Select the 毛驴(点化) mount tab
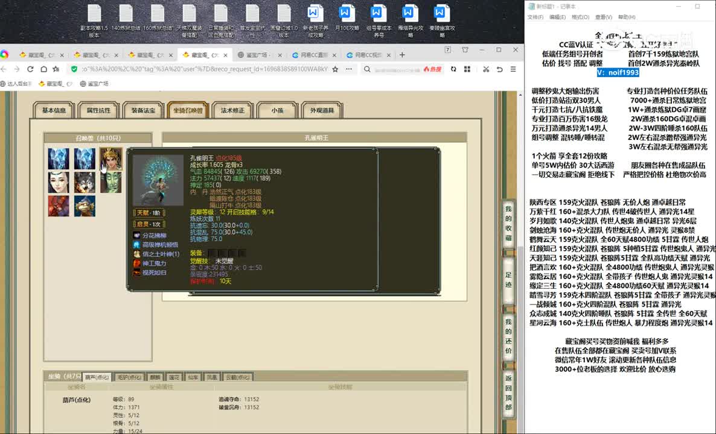The width and height of the screenshot is (716, 434). point(129,377)
